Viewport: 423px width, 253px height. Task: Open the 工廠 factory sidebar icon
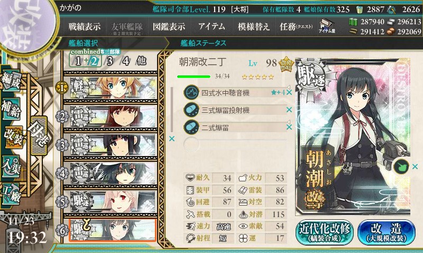(x=11, y=194)
